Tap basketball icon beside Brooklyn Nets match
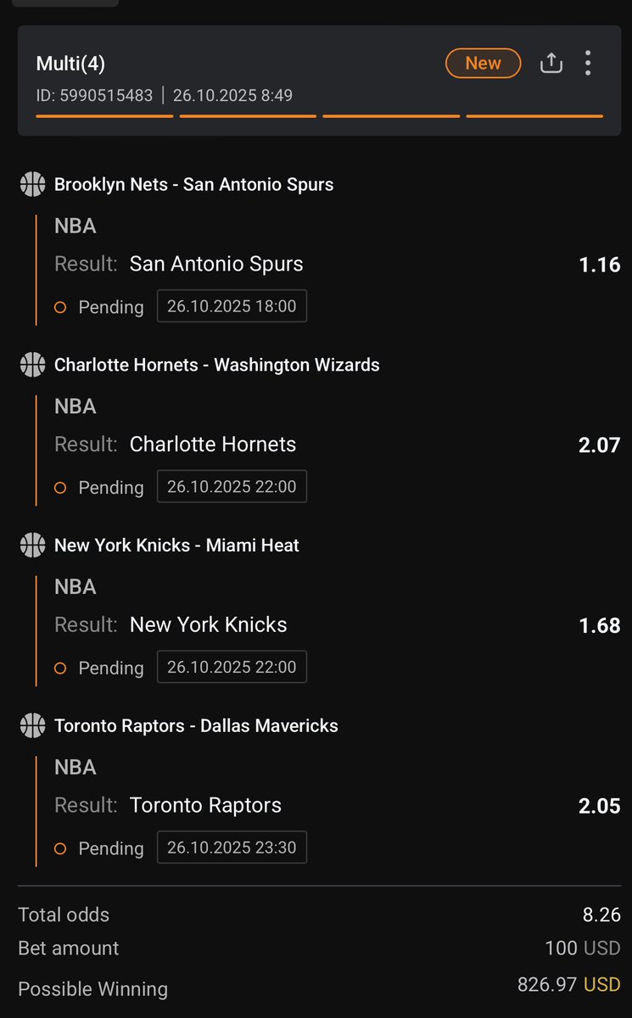This screenshot has width=632, height=1018. pyautogui.click(x=32, y=184)
